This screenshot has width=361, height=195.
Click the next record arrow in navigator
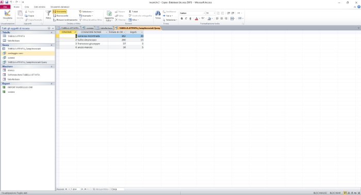[x=81, y=189]
